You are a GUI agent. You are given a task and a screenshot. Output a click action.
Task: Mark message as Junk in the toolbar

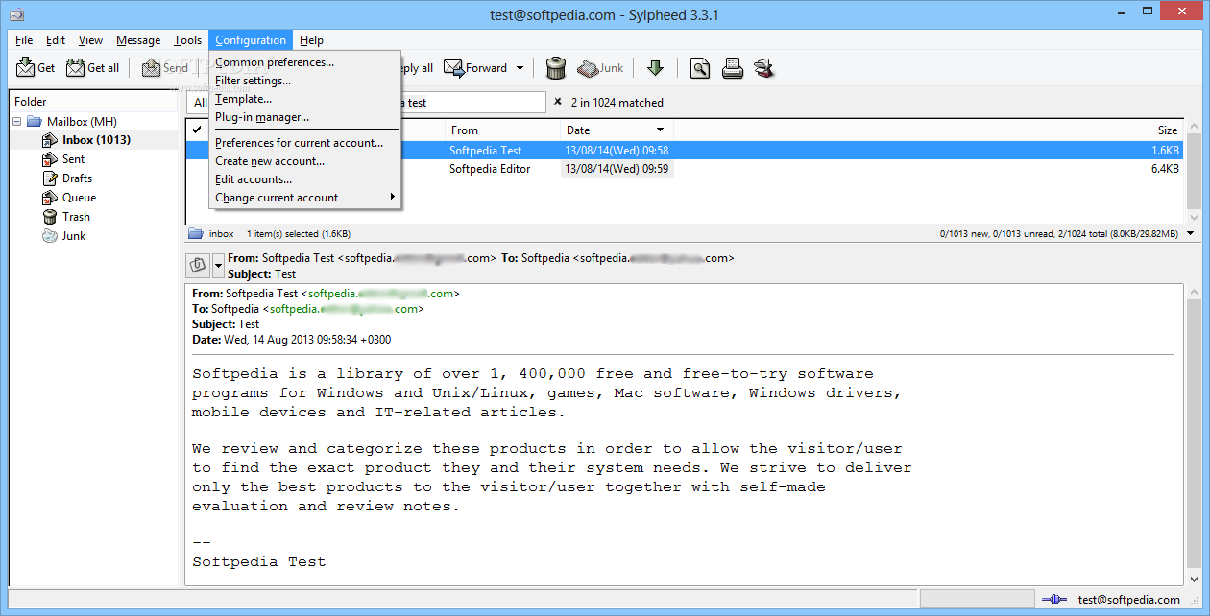coord(601,68)
